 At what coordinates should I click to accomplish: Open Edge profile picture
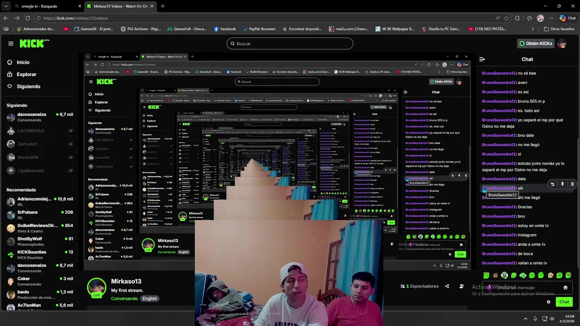click(540, 18)
